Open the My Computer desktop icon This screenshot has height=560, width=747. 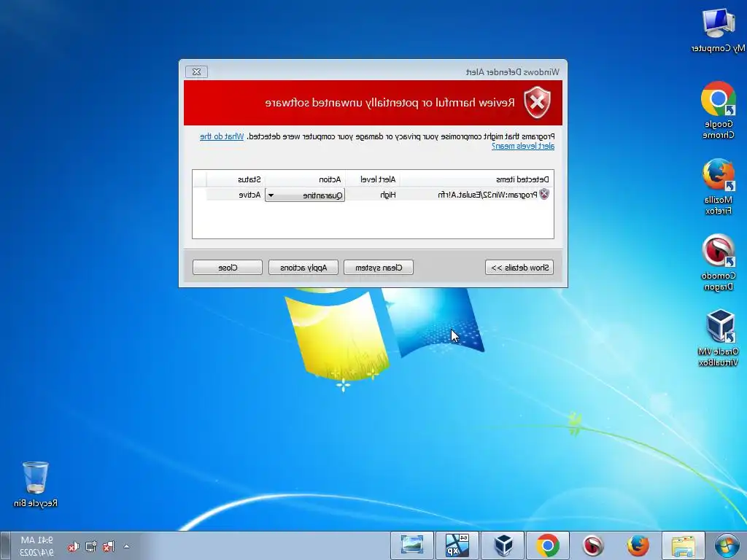718,31
